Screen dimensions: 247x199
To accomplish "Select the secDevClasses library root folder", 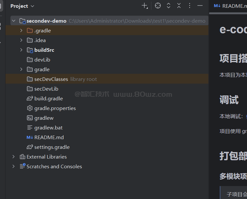I will pyautogui.click(x=51, y=79).
